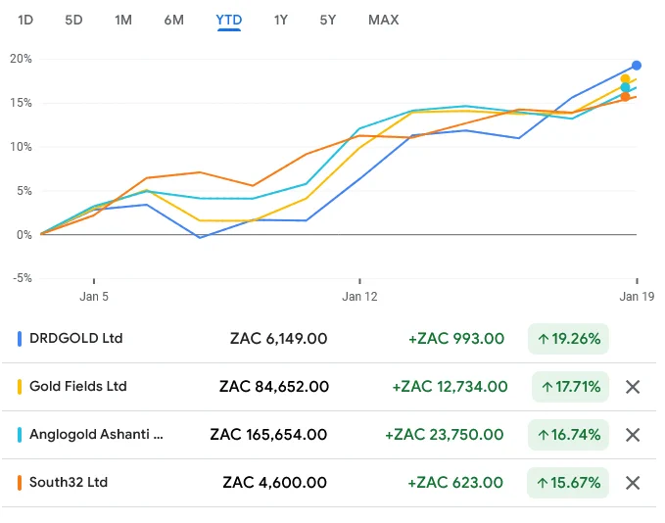Click Anglogold teal endpoint dot
The height and width of the screenshot is (523, 665).
(625, 87)
